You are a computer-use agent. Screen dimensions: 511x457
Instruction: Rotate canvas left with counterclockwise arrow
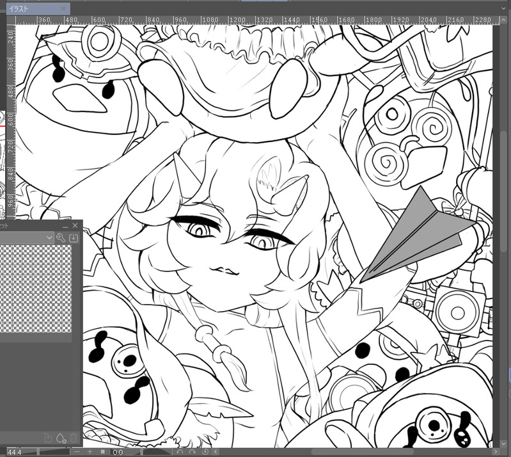coord(180,452)
